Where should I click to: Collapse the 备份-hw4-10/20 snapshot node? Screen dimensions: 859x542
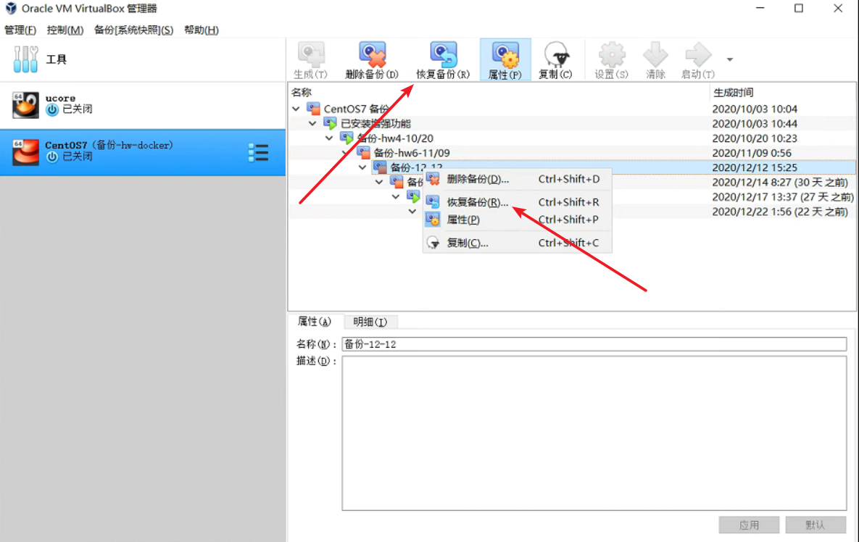click(x=328, y=138)
